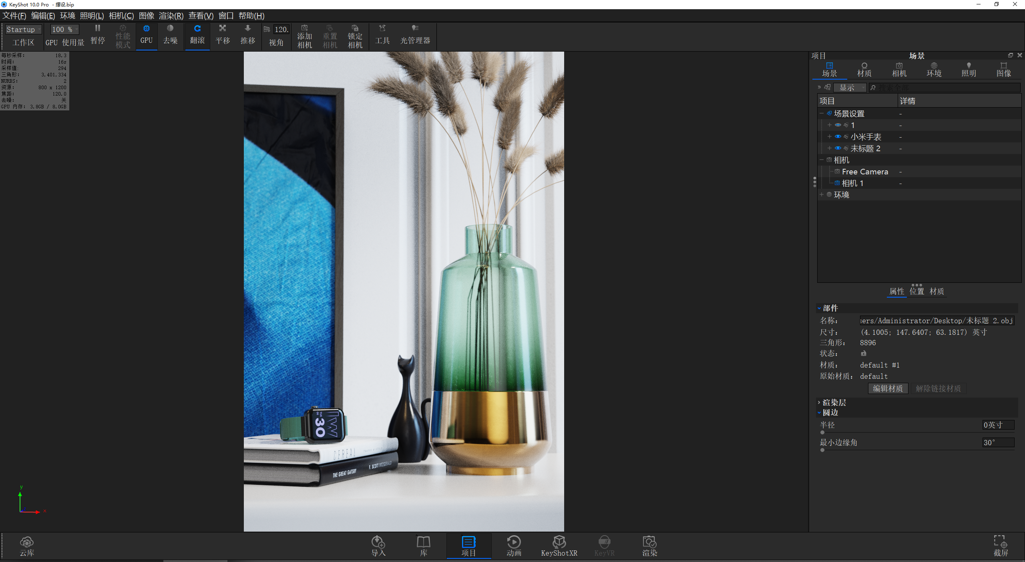Click lock camera (锁定相机) icon
The width and height of the screenshot is (1025, 562).
tap(355, 36)
